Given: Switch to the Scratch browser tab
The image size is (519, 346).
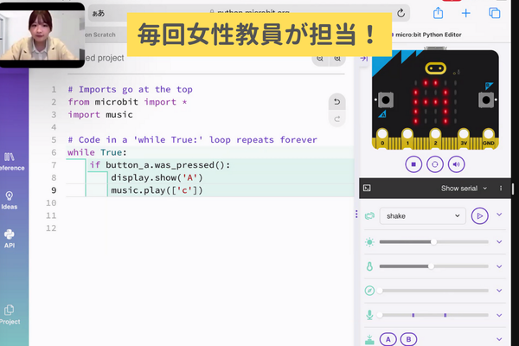Looking at the screenshot, I should pos(100,35).
